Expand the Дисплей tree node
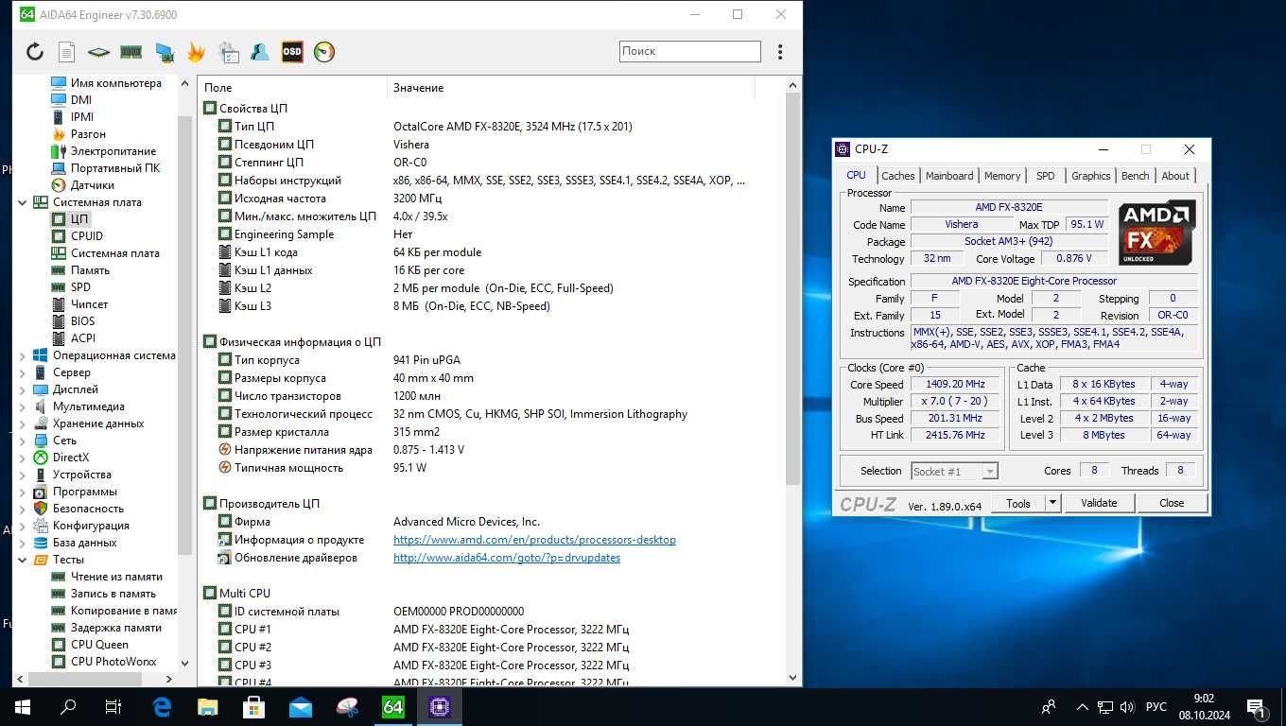The image size is (1286, 726). 23,389
